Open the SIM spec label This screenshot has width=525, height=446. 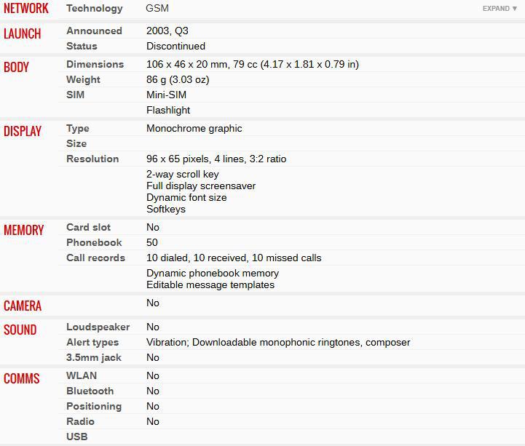[75, 95]
